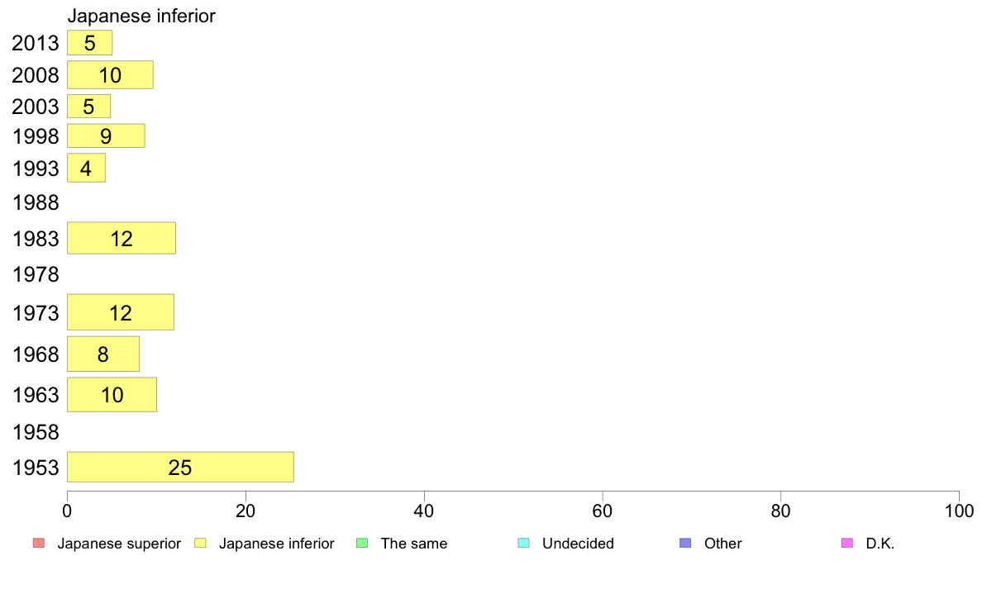Select the 2008 bar showing 10

tap(110, 75)
